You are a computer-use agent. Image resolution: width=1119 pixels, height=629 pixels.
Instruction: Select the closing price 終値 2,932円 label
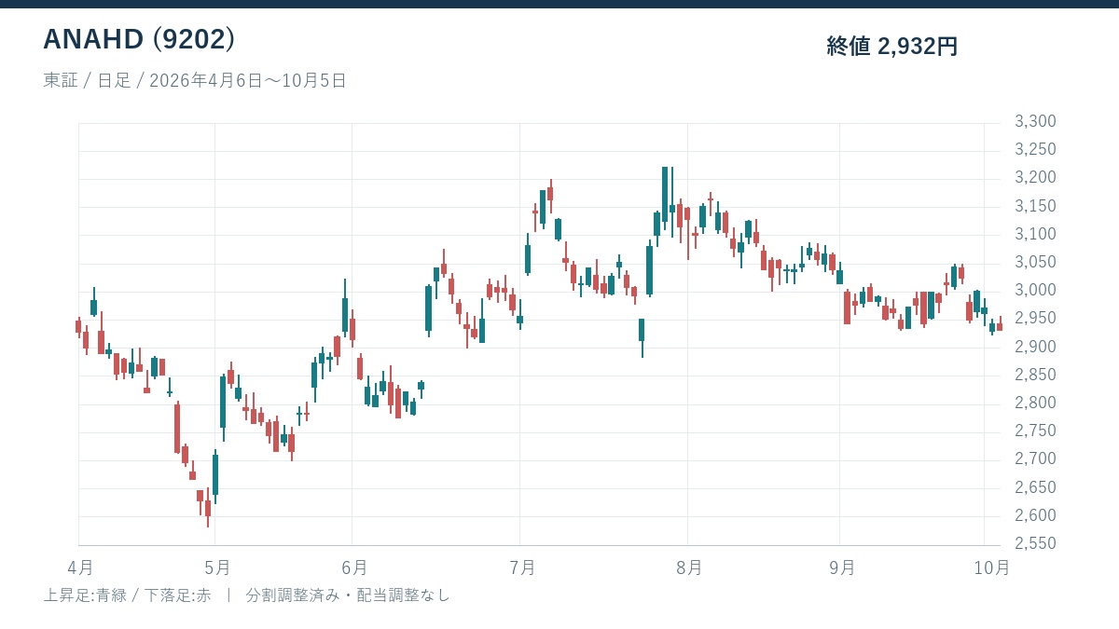[x=892, y=47]
